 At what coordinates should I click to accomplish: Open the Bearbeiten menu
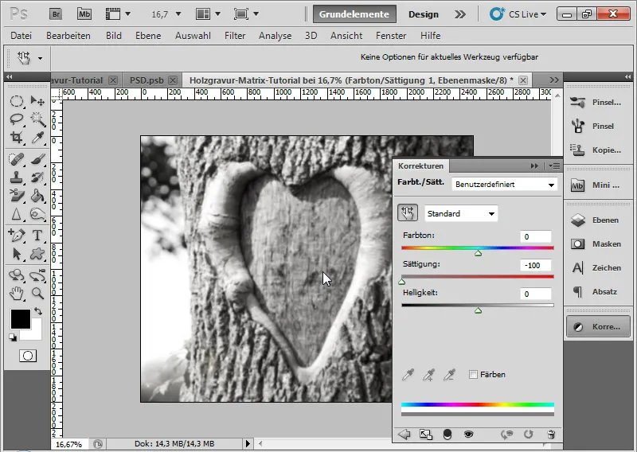68,36
